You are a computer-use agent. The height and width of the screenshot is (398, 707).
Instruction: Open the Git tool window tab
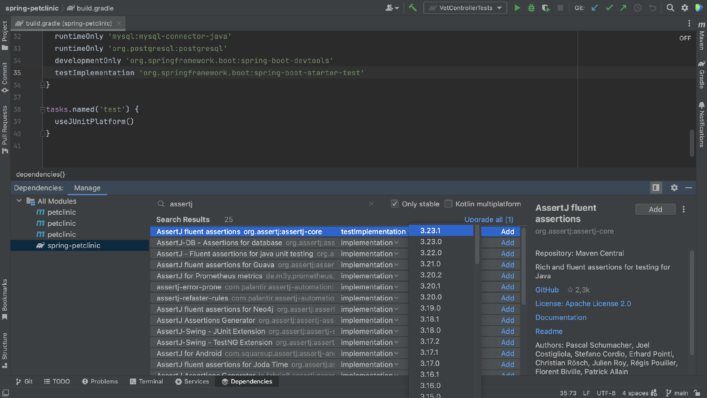[x=24, y=381]
